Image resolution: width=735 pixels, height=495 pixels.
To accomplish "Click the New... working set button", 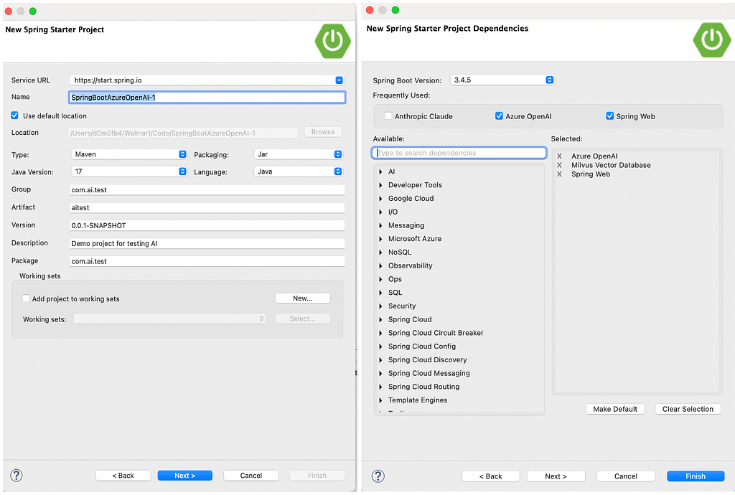I will click(x=302, y=298).
